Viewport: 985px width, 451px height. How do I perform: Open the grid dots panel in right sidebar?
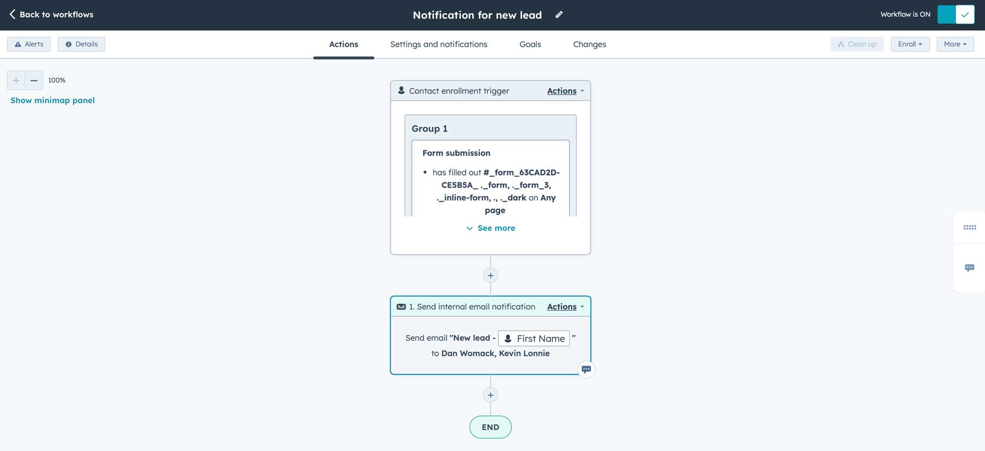click(x=969, y=227)
